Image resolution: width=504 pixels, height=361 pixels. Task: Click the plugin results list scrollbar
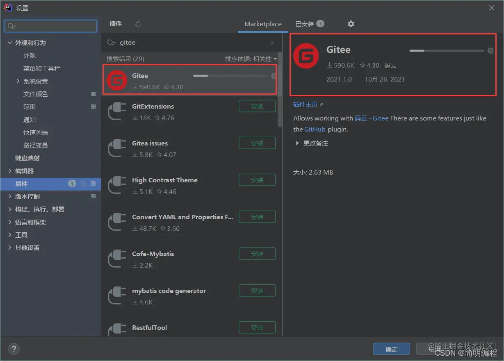[280, 89]
